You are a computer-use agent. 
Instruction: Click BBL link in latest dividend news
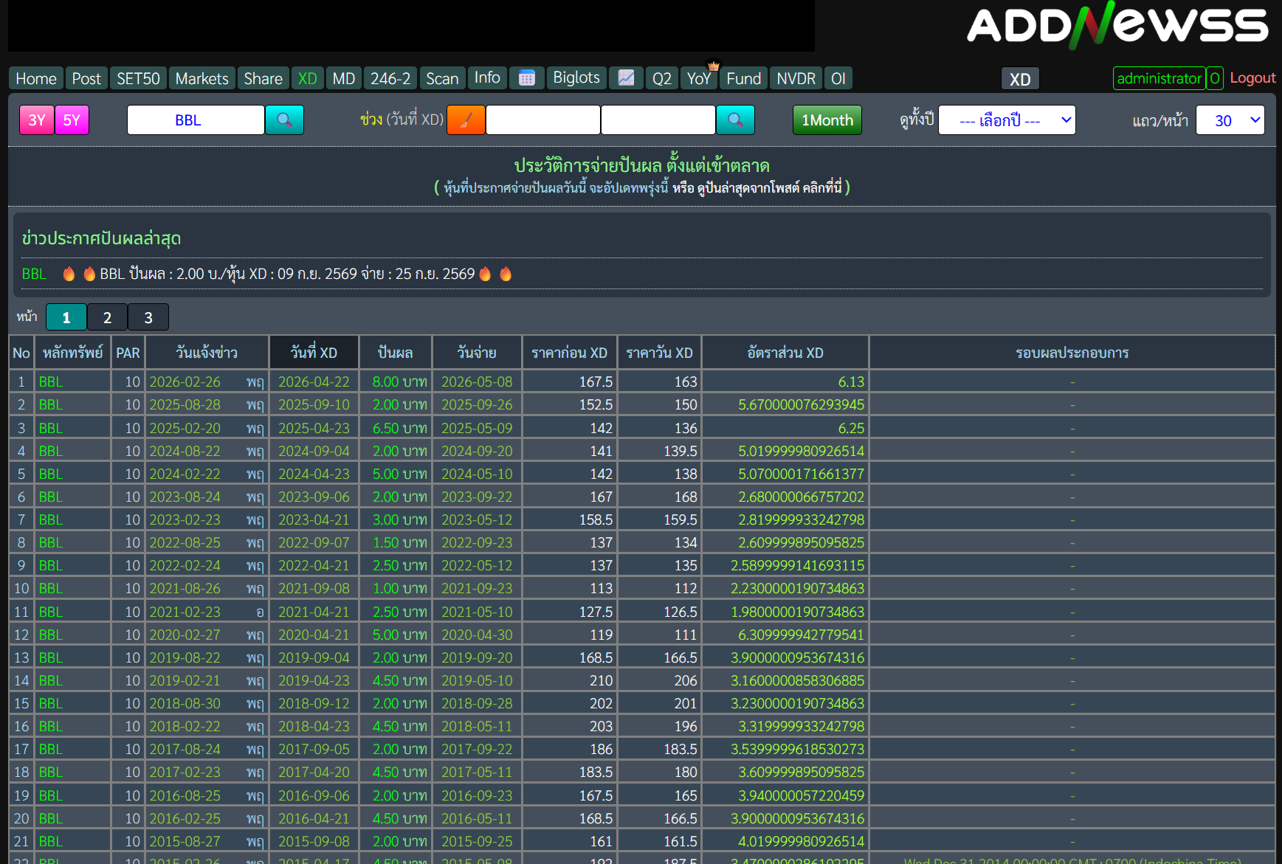click(x=34, y=274)
